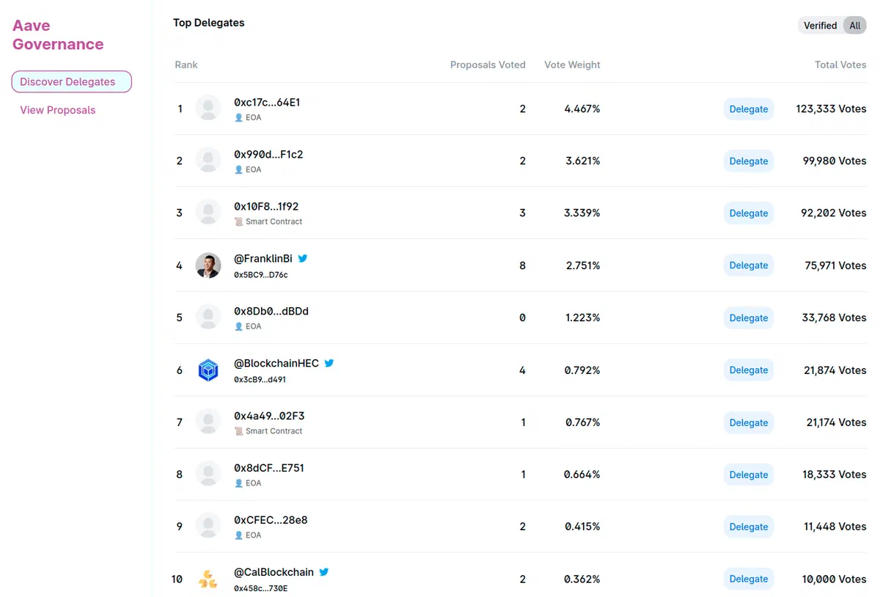This screenshot has width=880, height=597.
Task: Click the blue cube BlockchainHEC avatar
Action: (x=208, y=370)
